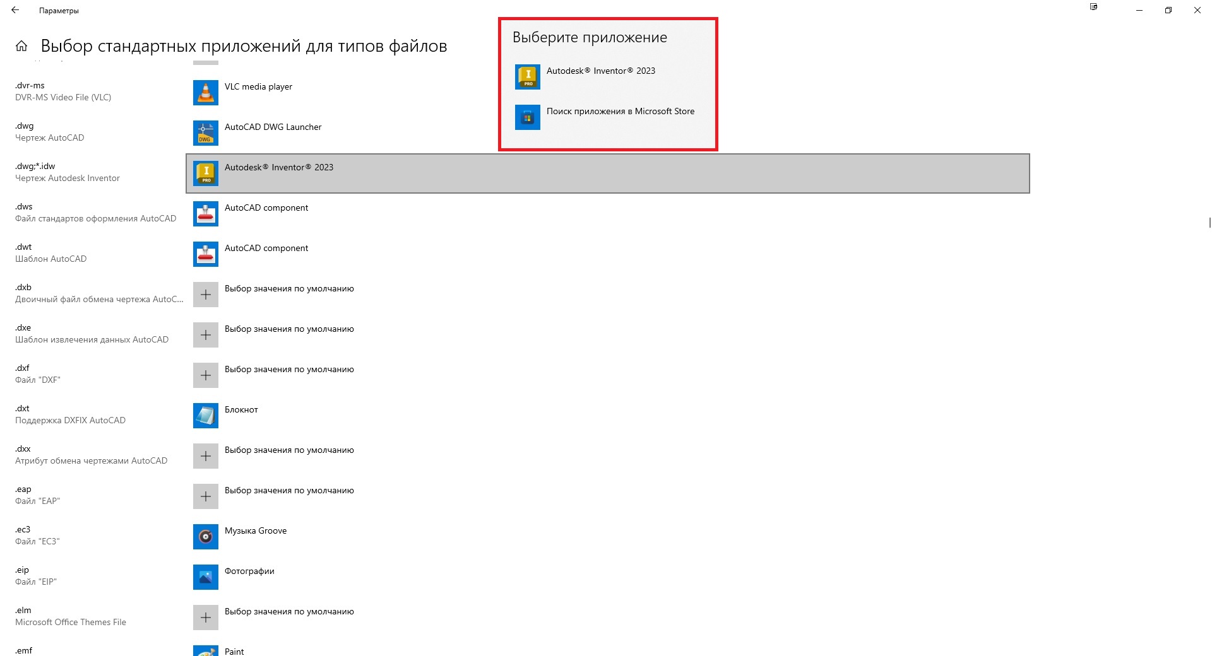Click VLC media player cone icon
The image size is (1212, 656).
(x=206, y=93)
